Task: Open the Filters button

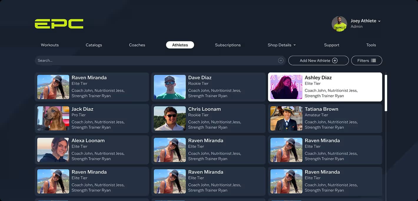Action: (x=367, y=60)
